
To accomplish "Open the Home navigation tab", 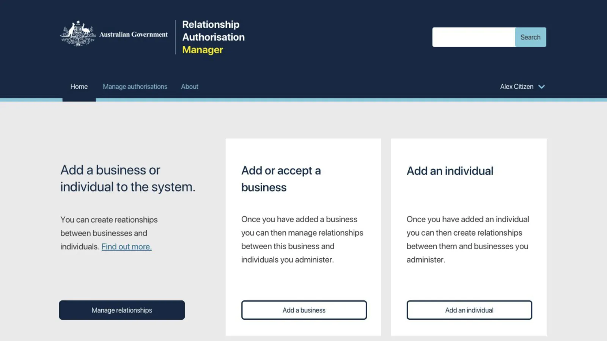I will click(x=79, y=86).
